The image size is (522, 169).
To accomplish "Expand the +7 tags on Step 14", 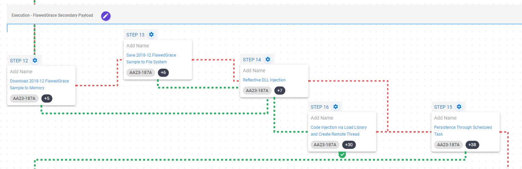I will (280, 90).
